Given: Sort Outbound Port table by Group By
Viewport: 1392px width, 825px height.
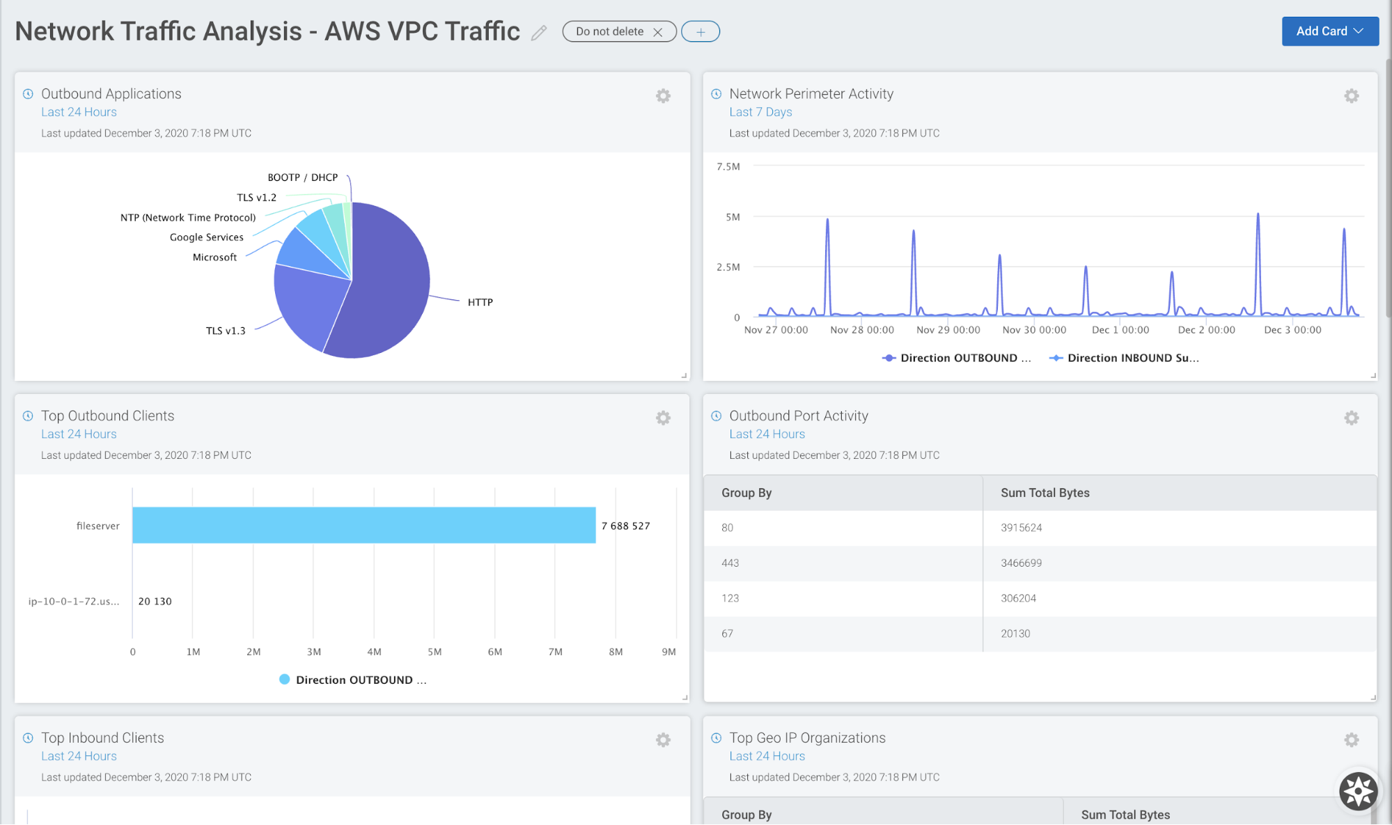Looking at the screenshot, I should point(746,493).
